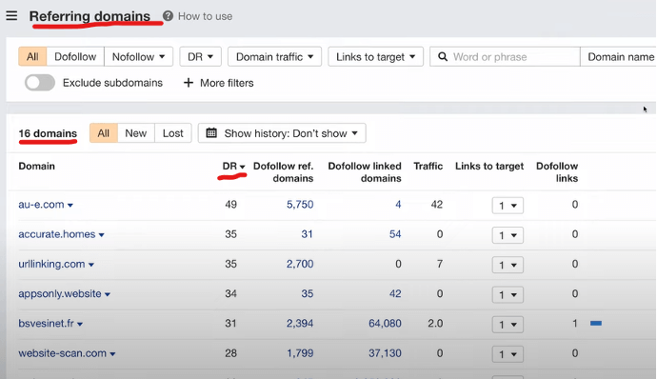Screen dimensions: 657x379
Task: Click the 16 domains count label
Action: coord(48,133)
